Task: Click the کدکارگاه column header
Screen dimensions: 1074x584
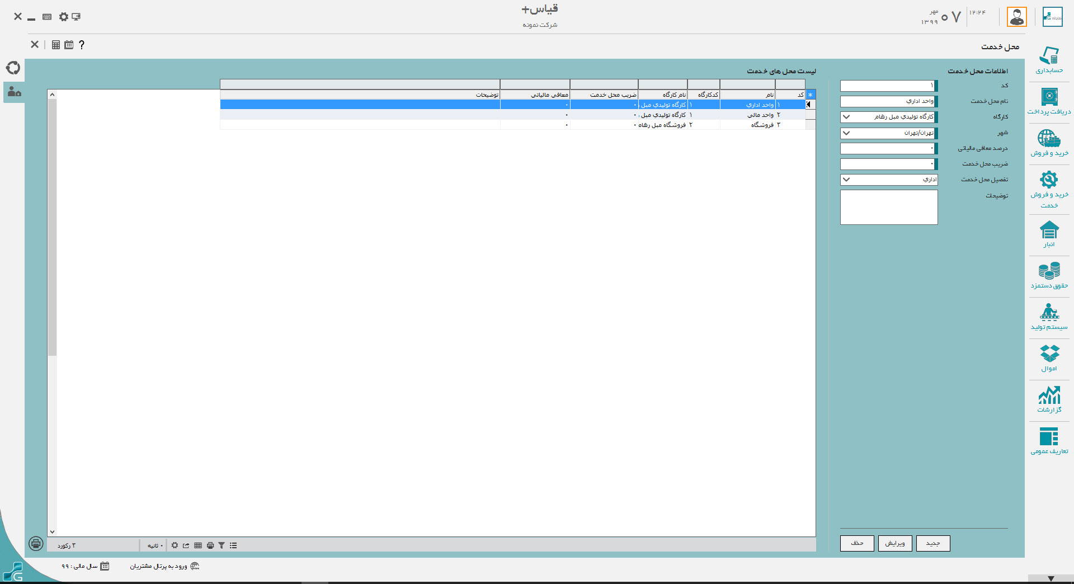Action: tap(704, 95)
